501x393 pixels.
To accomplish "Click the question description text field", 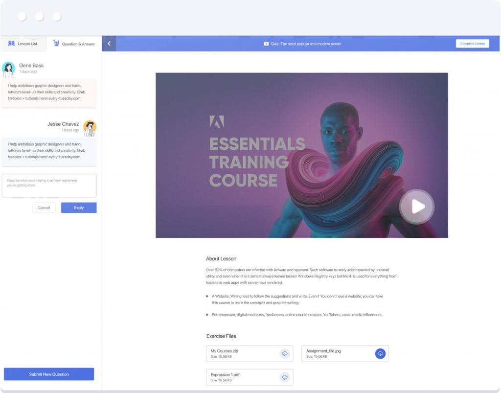I will [49, 185].
